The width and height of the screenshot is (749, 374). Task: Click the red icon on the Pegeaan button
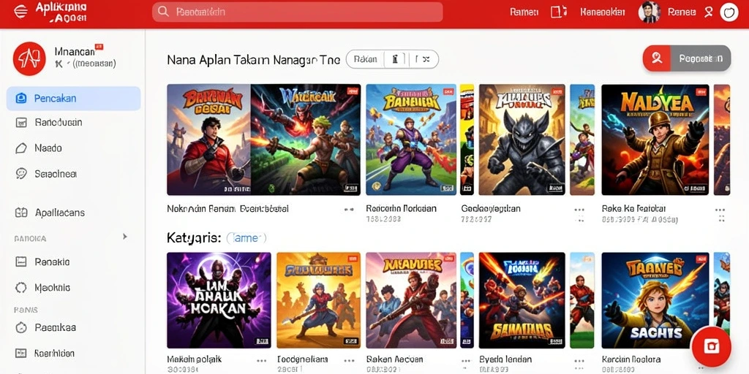coord(657,58)
